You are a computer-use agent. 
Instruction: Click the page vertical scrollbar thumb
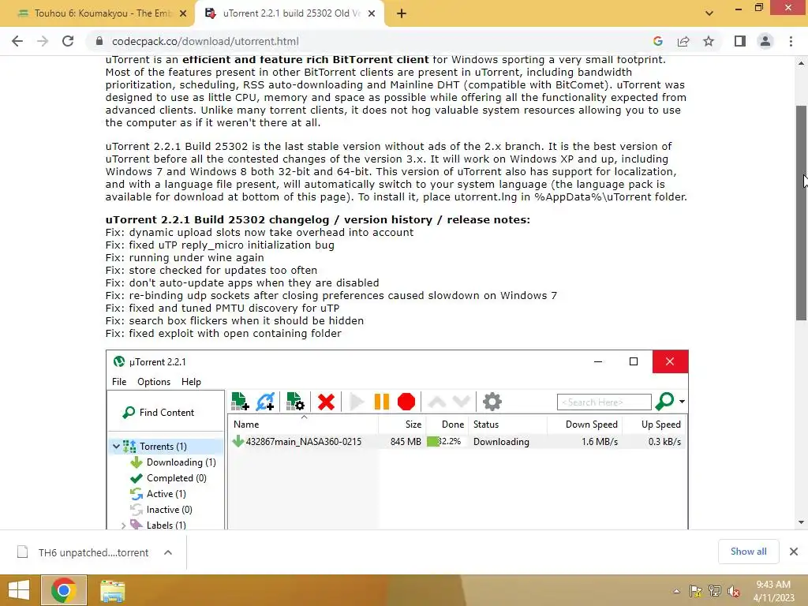802,213
